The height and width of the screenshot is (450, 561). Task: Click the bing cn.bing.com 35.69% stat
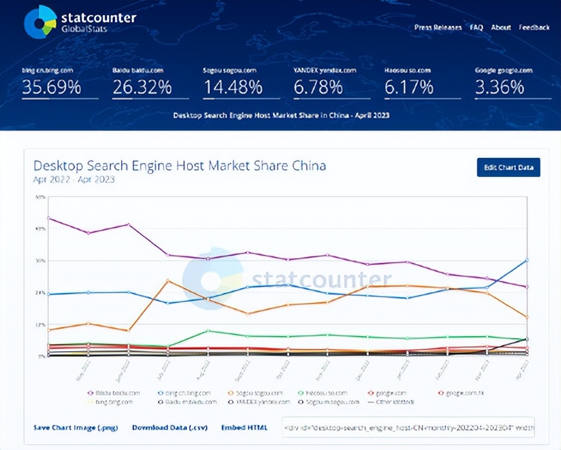pos(60,83)
